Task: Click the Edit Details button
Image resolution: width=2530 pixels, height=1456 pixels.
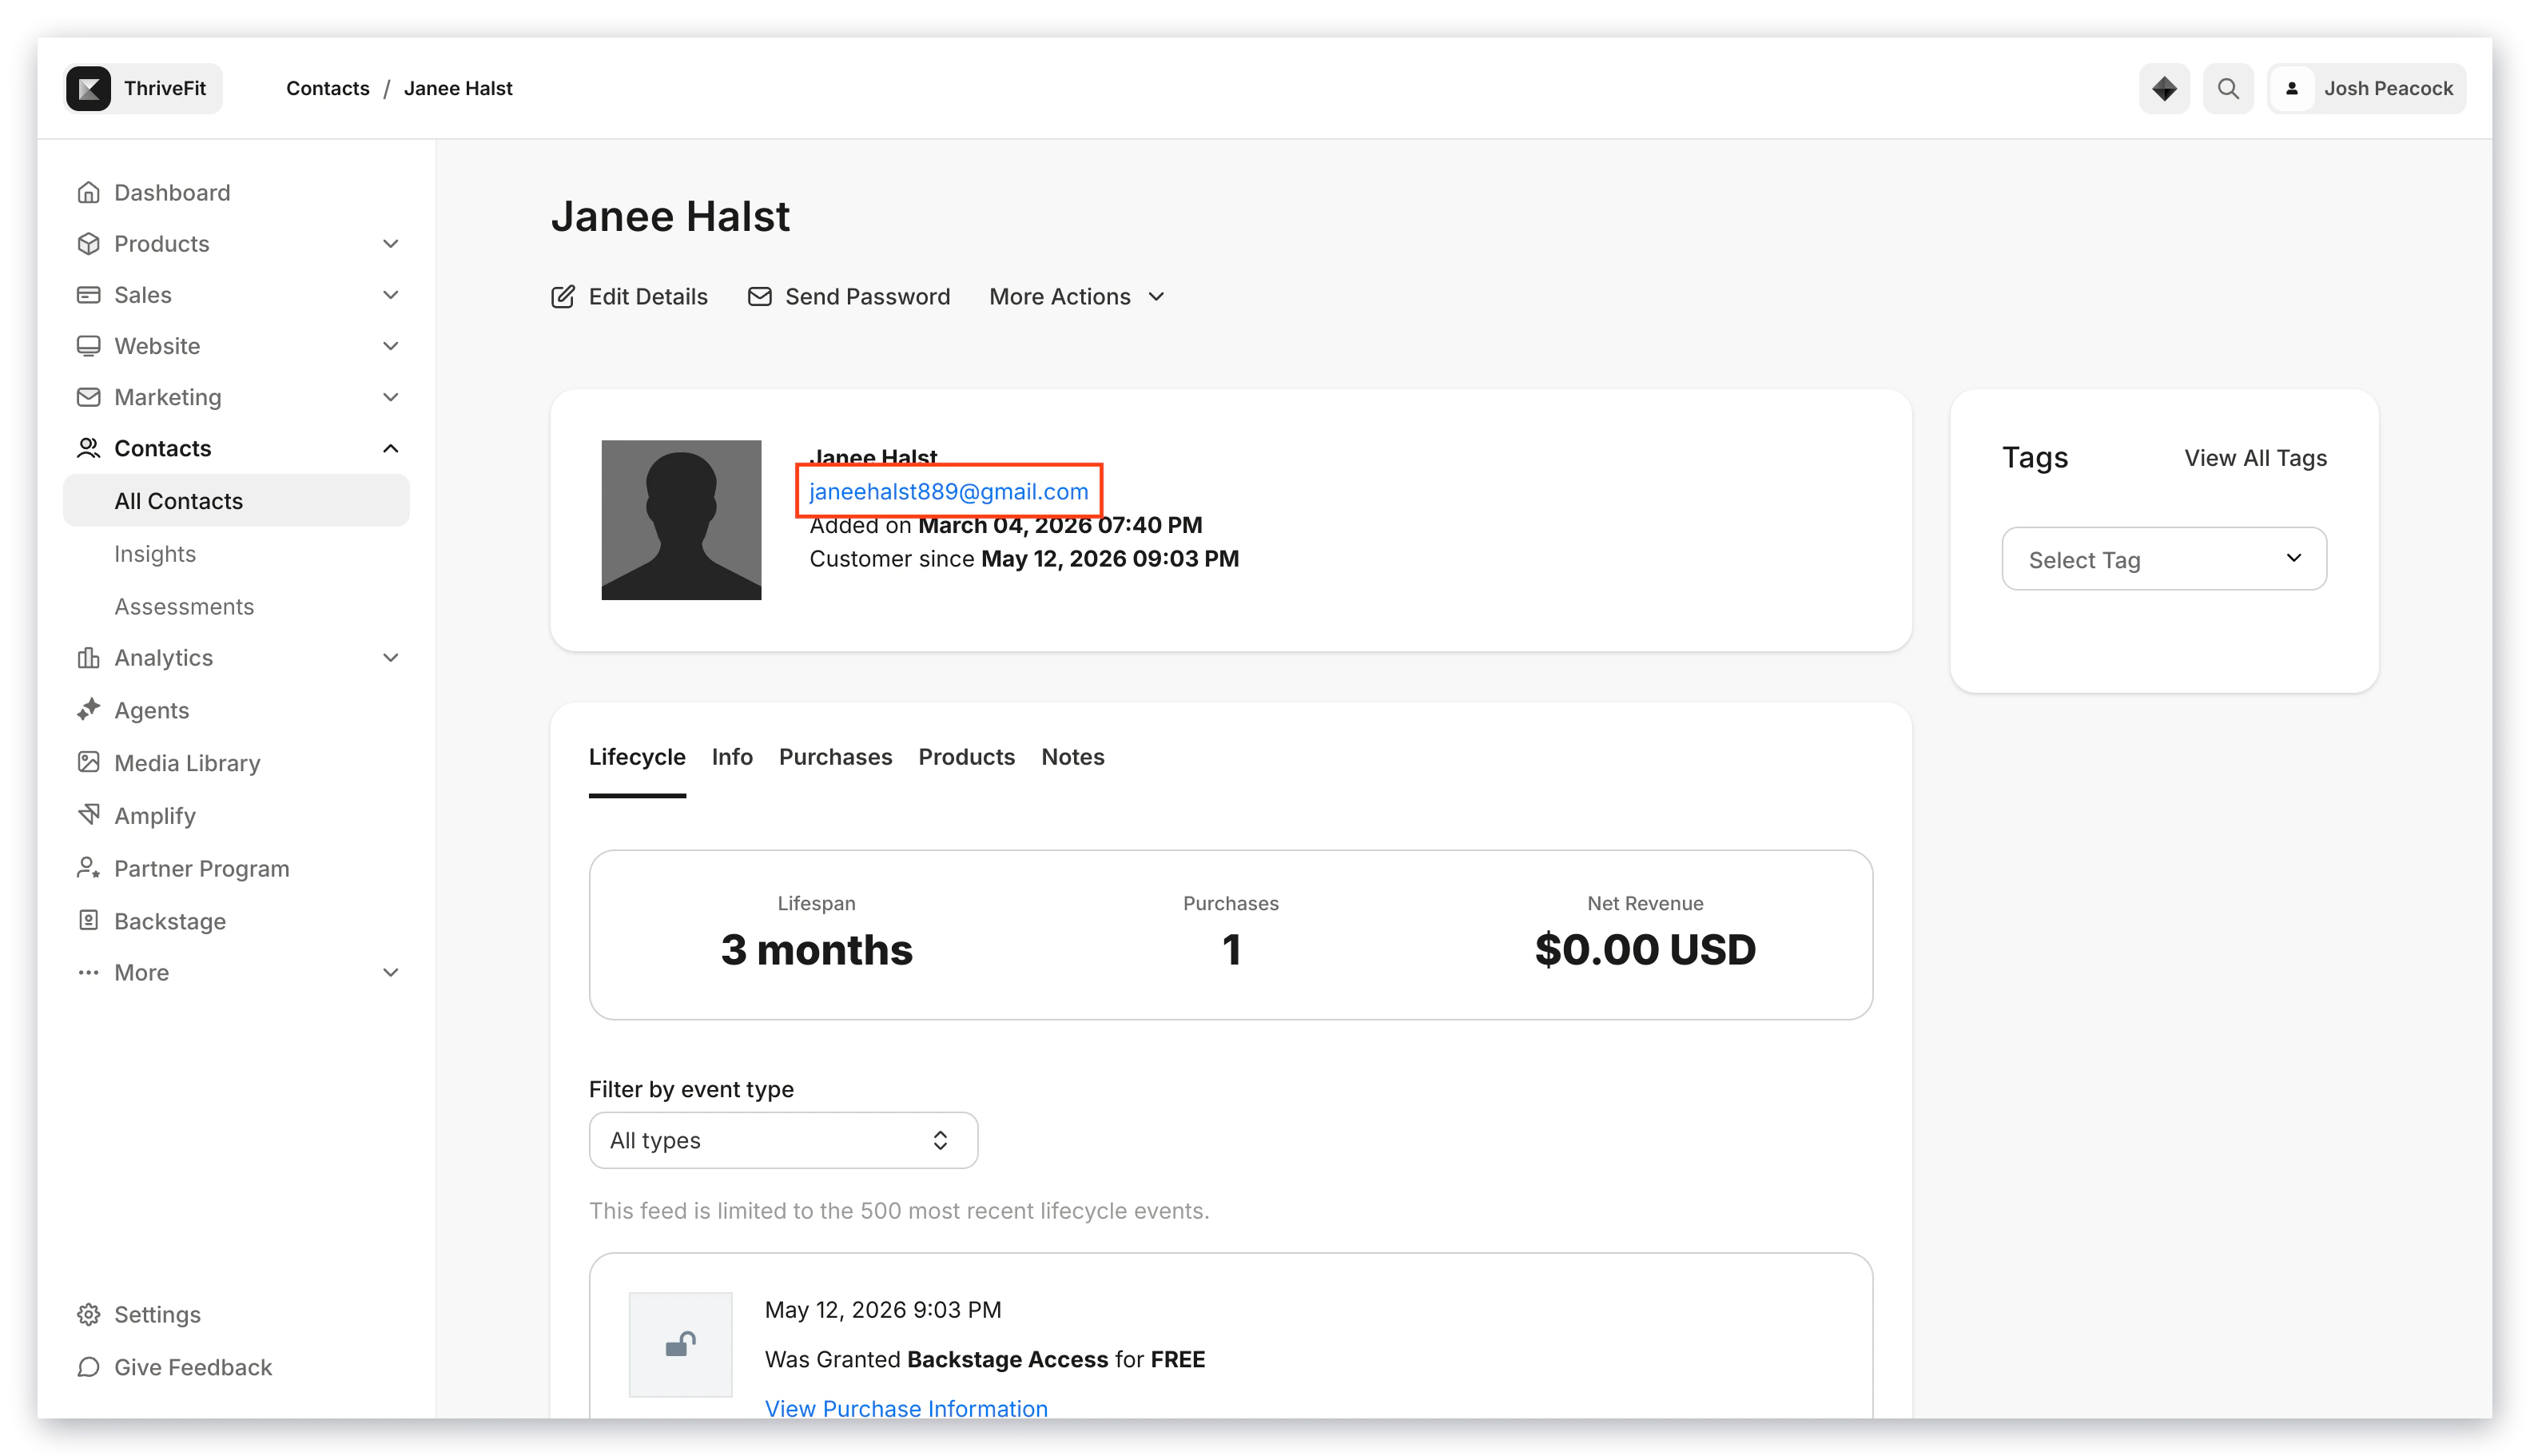Action: [629, 297]
